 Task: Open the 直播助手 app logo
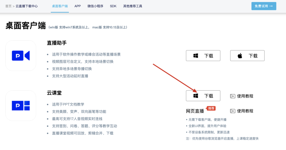(x=21, y=56)
